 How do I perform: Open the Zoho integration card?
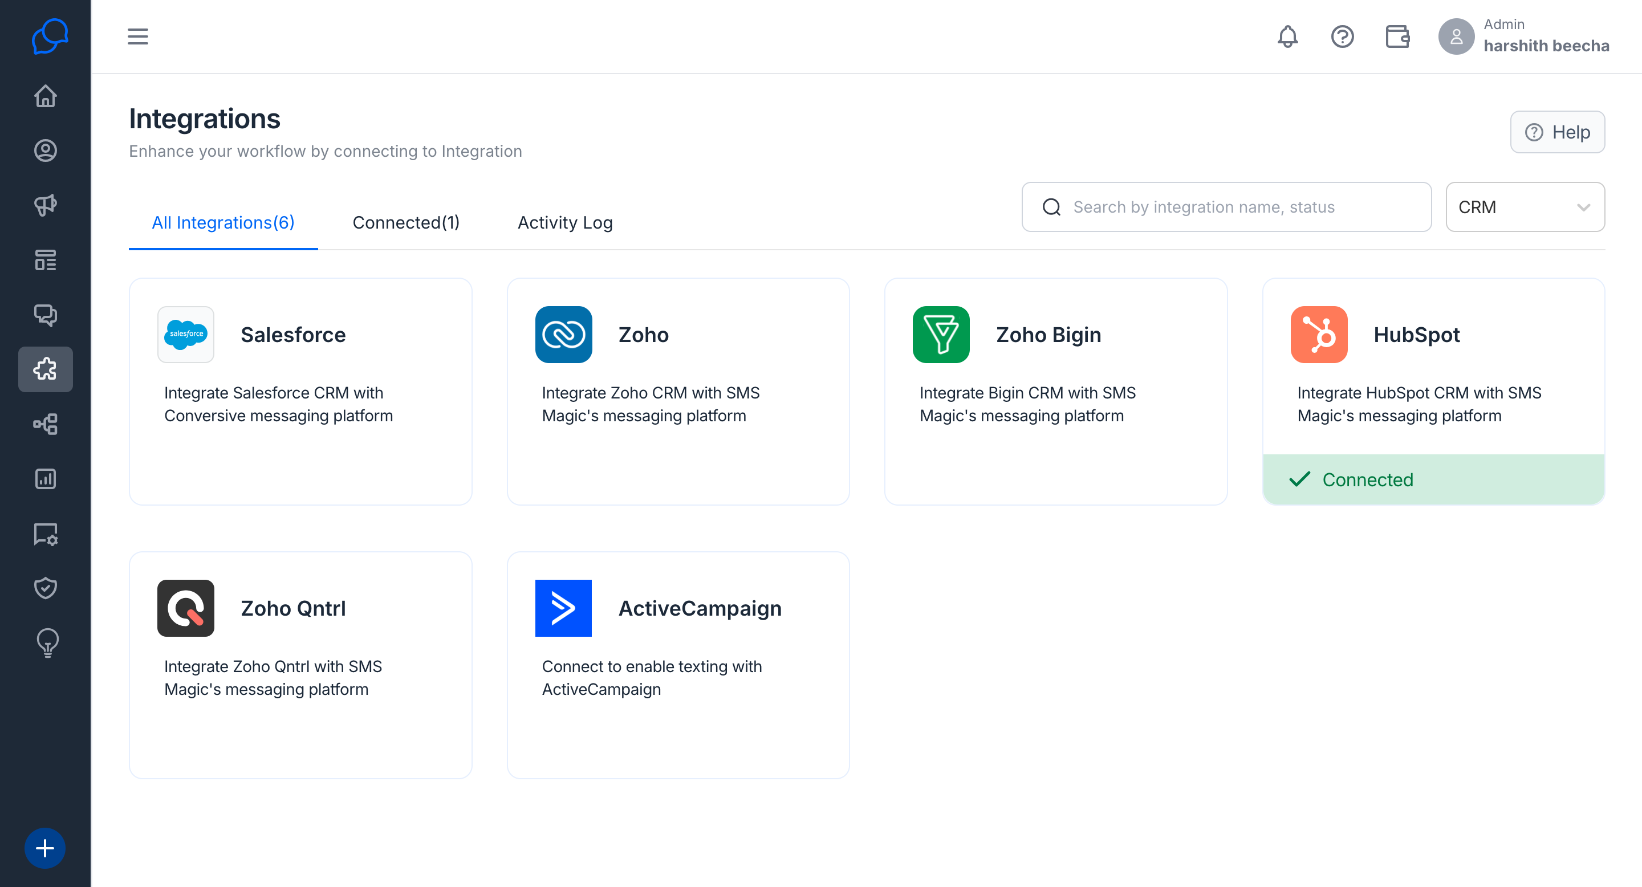click(678, 391)
